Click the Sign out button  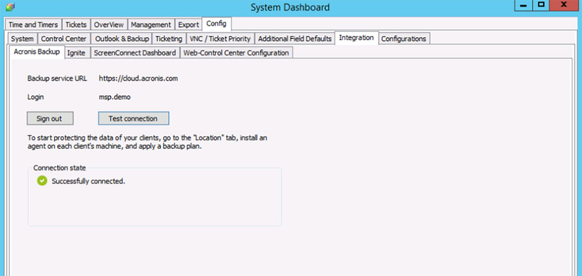point(50,119)
